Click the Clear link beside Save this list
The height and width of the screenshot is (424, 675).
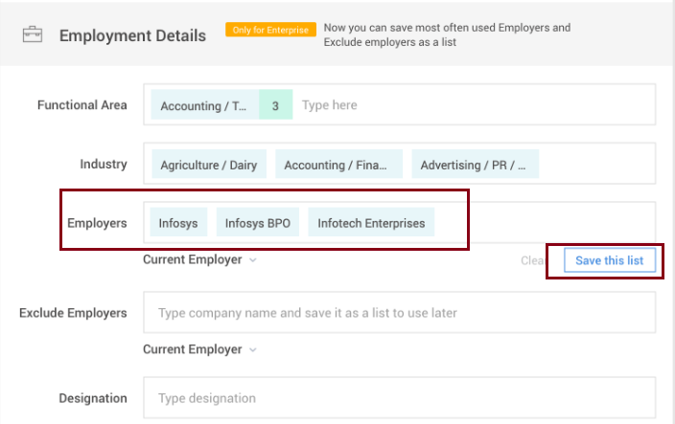532,260
